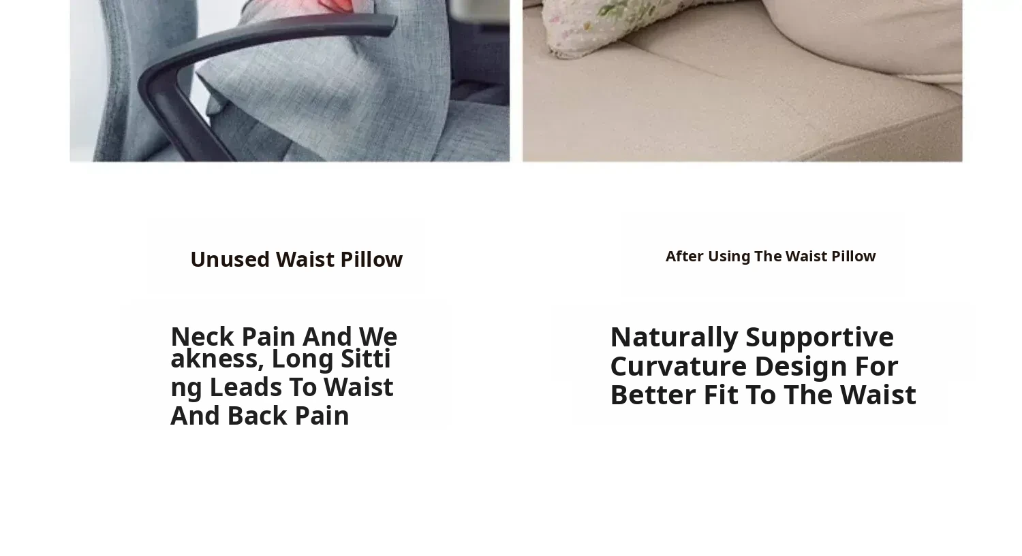Click the sofa back cushion in photo
The image size is (1022, 556).
point(865,41)
